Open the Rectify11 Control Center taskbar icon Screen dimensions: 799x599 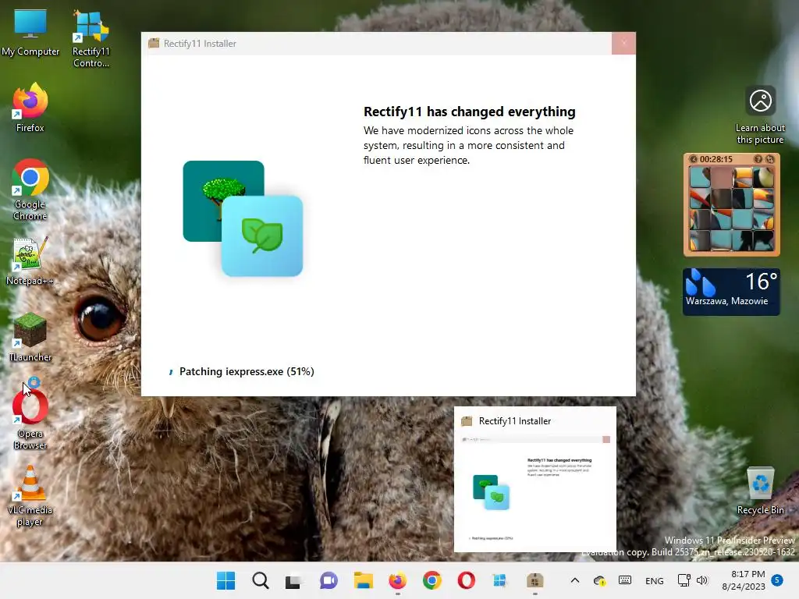pyautogui.click(x=500, y=580)
